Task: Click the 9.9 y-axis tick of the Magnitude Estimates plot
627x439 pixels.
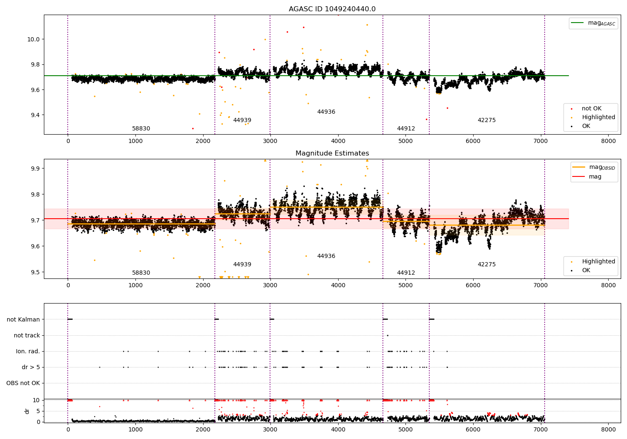Action: [35, 168]
